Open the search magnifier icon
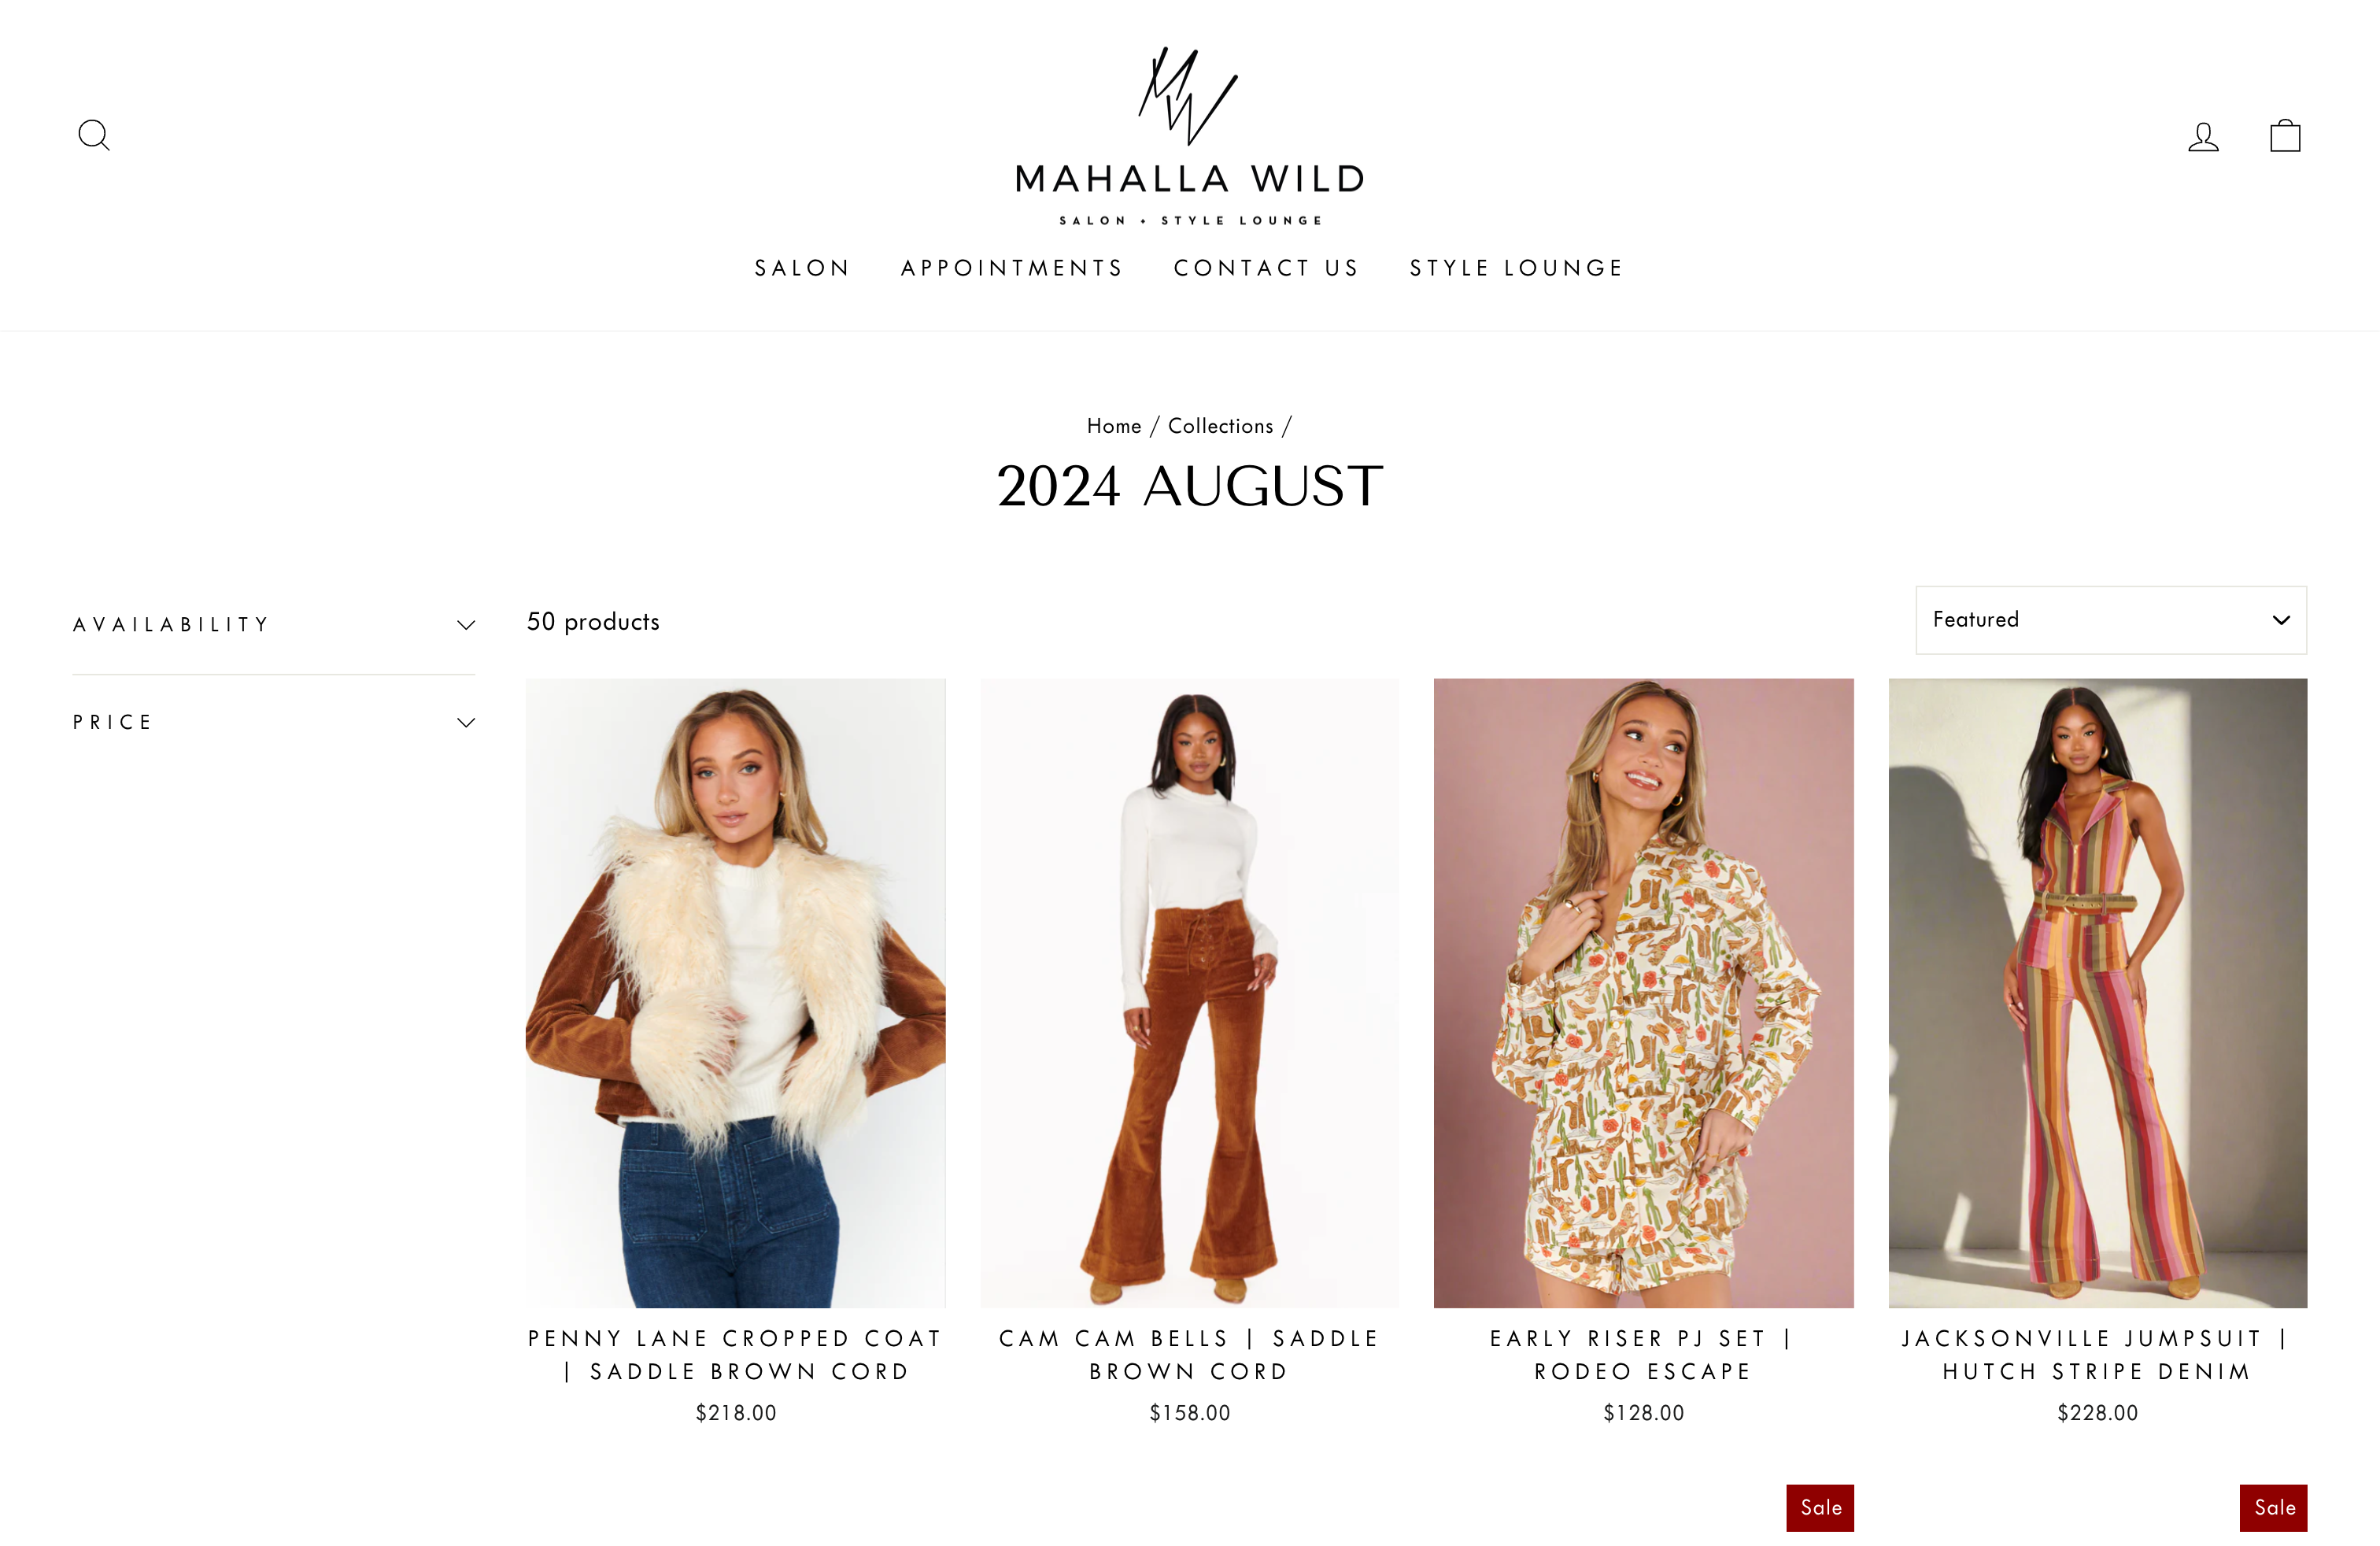 (x=94, y=135)
